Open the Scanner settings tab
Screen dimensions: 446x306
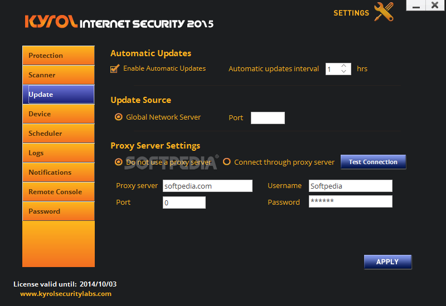[59, 75]
